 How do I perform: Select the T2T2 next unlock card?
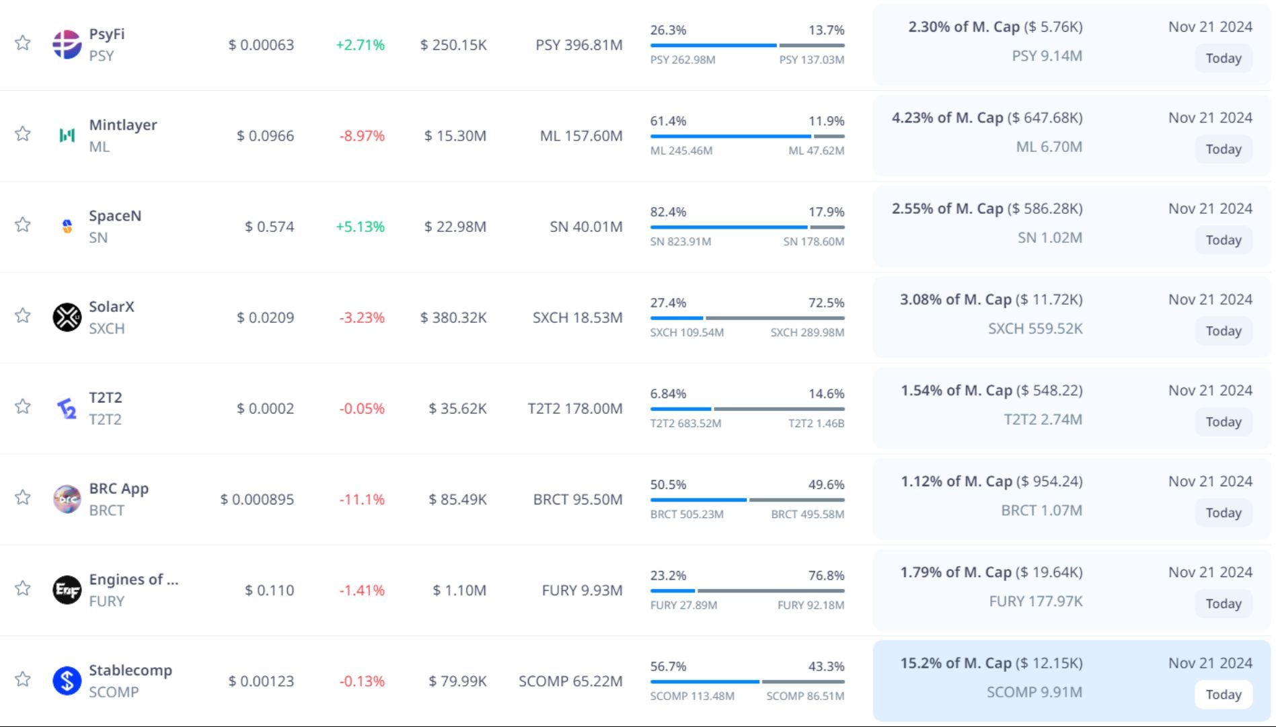click(1071, 408)
